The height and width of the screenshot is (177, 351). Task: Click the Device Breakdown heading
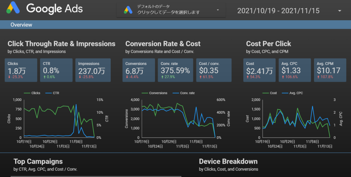click(228, 161)
